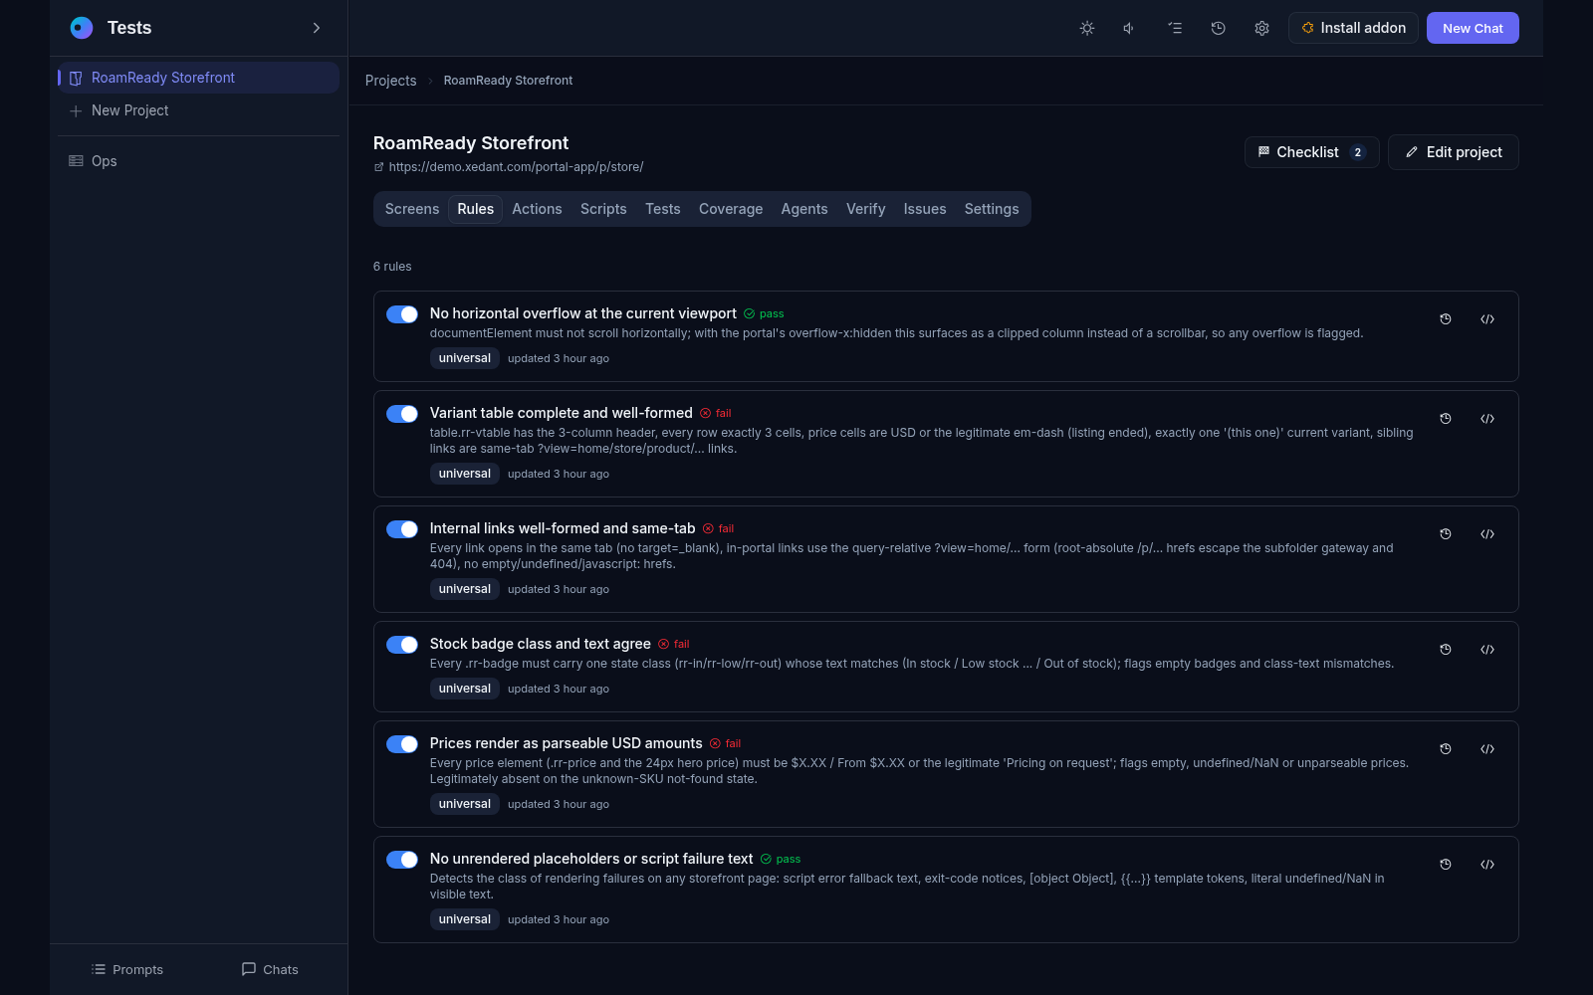Open Ops in the sidebar
Screen dimensions: 1593x995
pos(199,161)
